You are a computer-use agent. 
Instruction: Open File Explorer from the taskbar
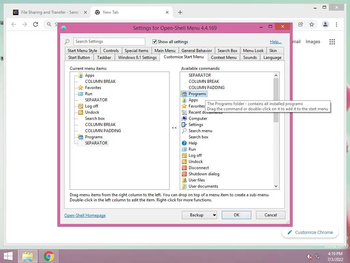[28, 256]
